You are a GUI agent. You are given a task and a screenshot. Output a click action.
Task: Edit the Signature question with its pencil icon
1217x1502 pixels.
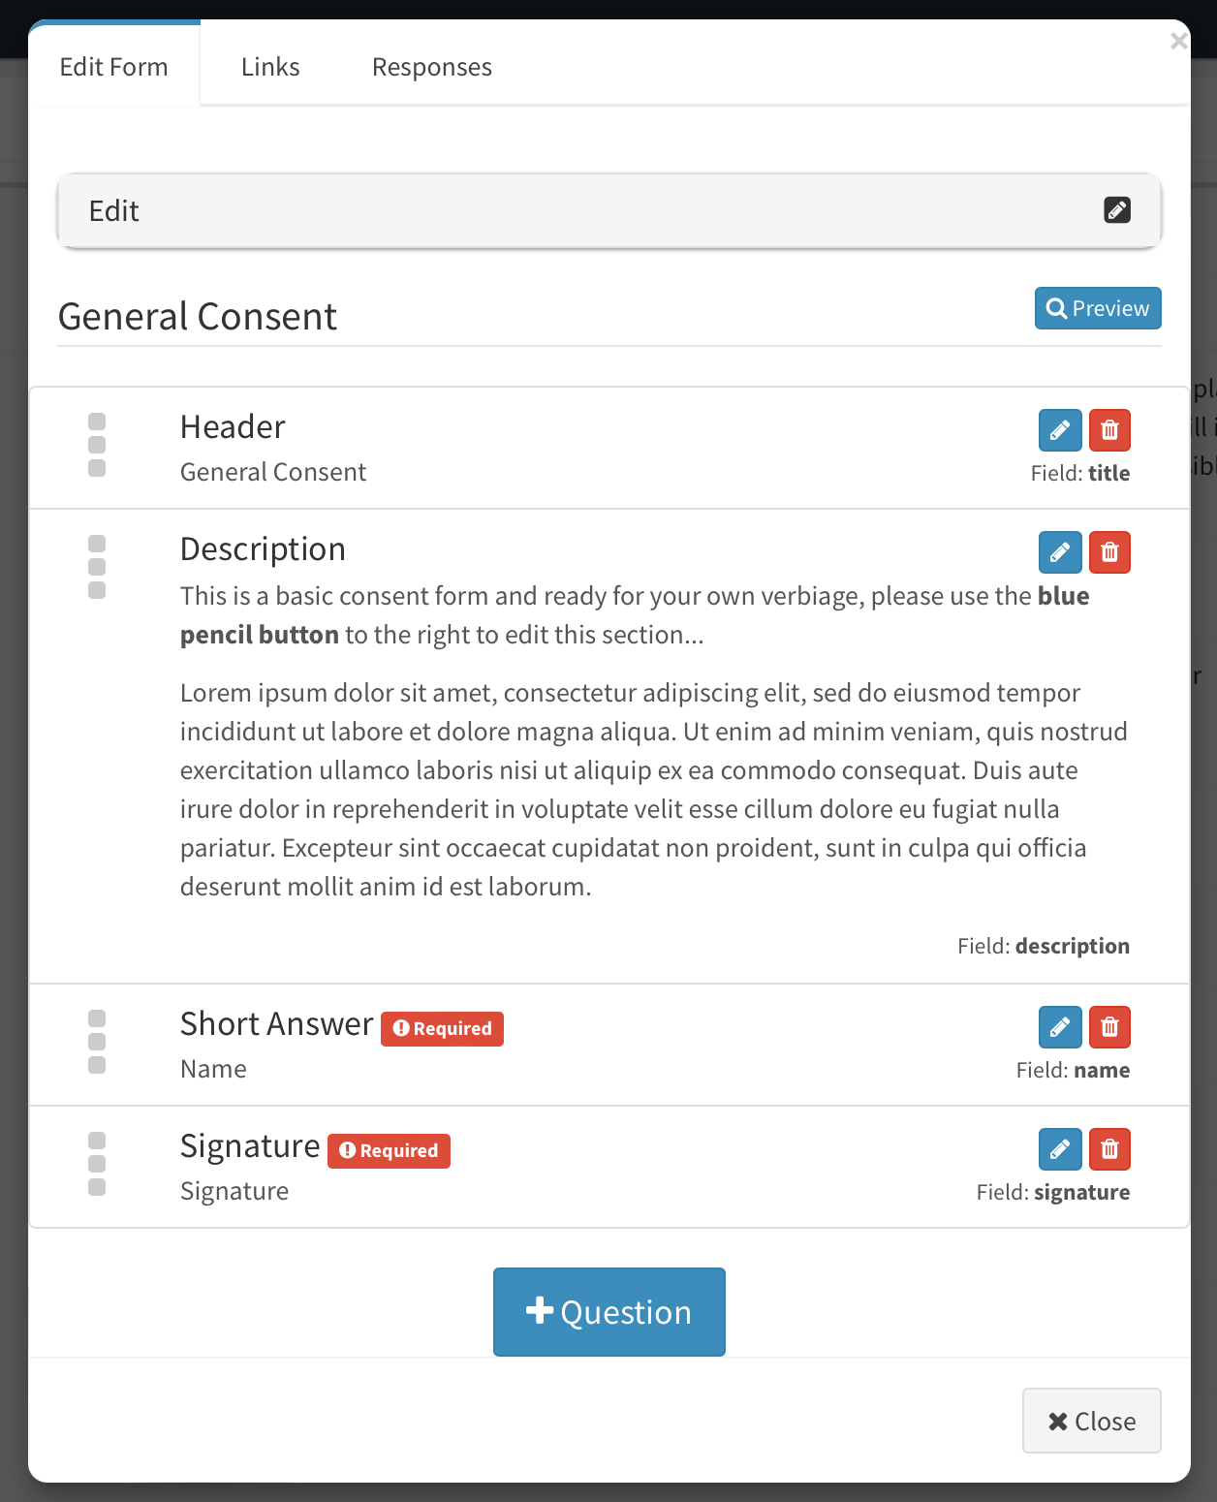tap(1060, 1149)
